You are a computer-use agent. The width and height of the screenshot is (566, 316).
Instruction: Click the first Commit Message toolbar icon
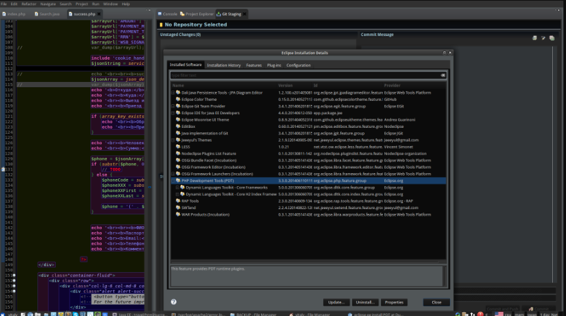pos(535,38)
